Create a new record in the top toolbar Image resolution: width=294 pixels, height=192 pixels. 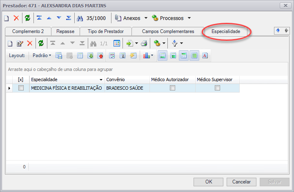point(7,18)
